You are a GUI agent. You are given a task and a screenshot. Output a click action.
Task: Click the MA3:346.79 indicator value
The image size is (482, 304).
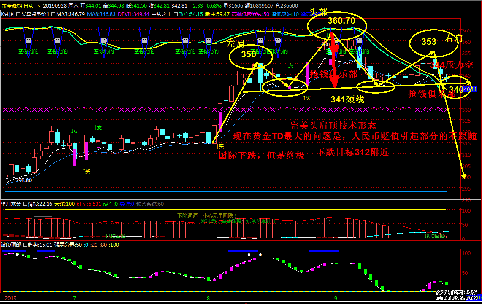tap(70, 14)
